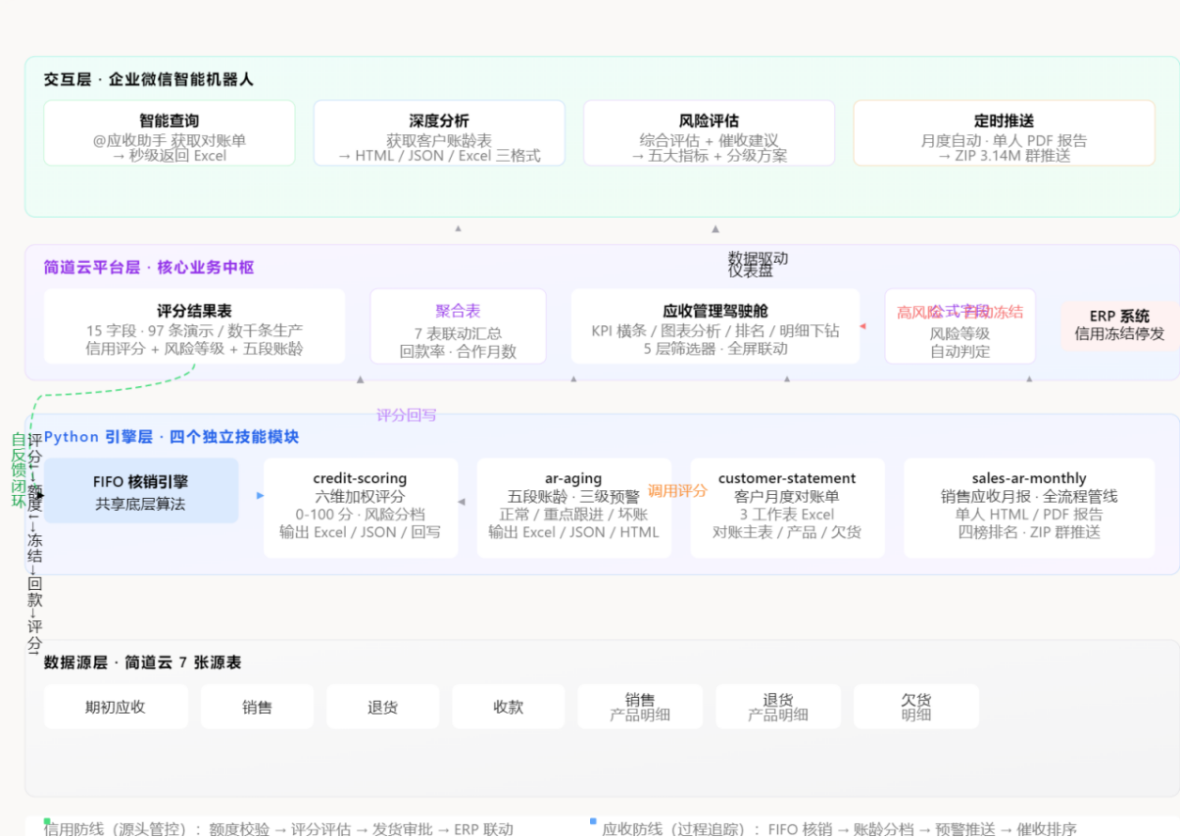Click the gray arrow left of ar-aging
Screen dimensions: 1180x837
pos(461,502)
